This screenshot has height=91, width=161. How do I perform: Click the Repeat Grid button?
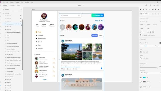tap(144, 14)
